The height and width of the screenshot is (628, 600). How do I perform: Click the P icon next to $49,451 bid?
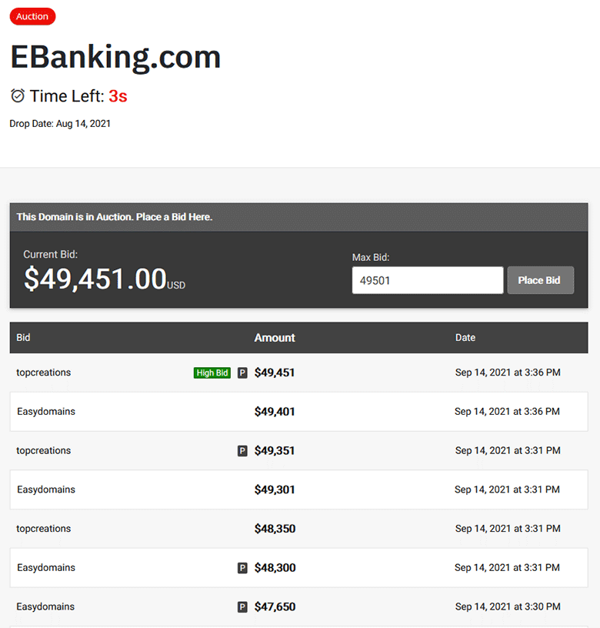point(242,372)
